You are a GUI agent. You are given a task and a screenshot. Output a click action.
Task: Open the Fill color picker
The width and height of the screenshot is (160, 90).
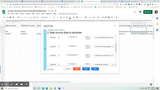[x=74, y=17]
